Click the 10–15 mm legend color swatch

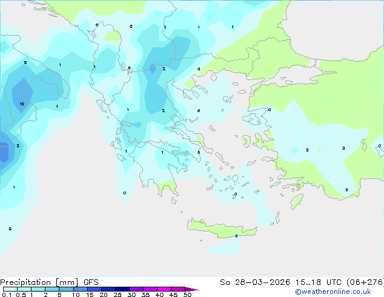click(81, 289)
